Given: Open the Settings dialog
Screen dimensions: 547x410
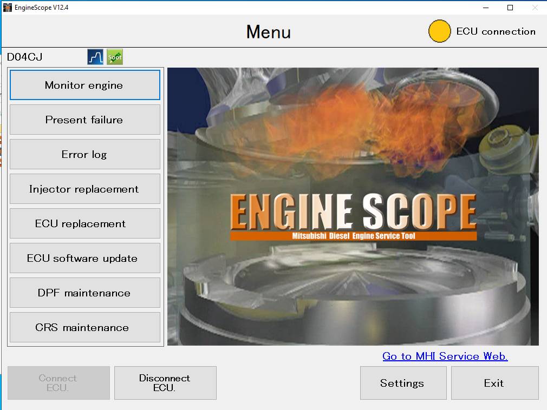Looking at the screenshot, I should coord(403,383).
